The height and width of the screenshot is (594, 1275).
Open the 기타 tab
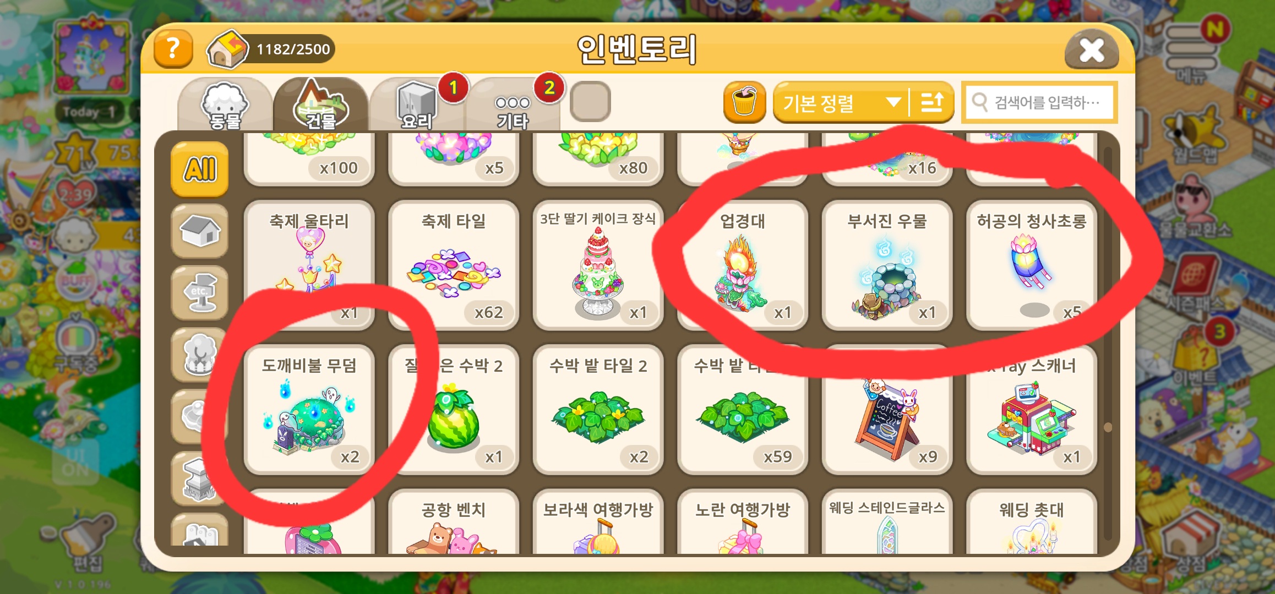[513, 105]
